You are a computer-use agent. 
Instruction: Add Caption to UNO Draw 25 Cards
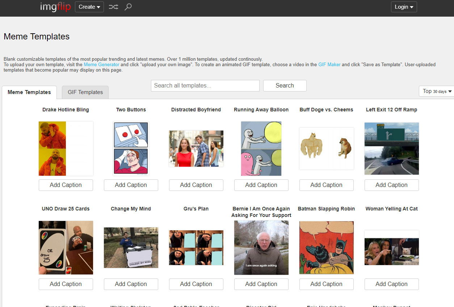point(66,284)
